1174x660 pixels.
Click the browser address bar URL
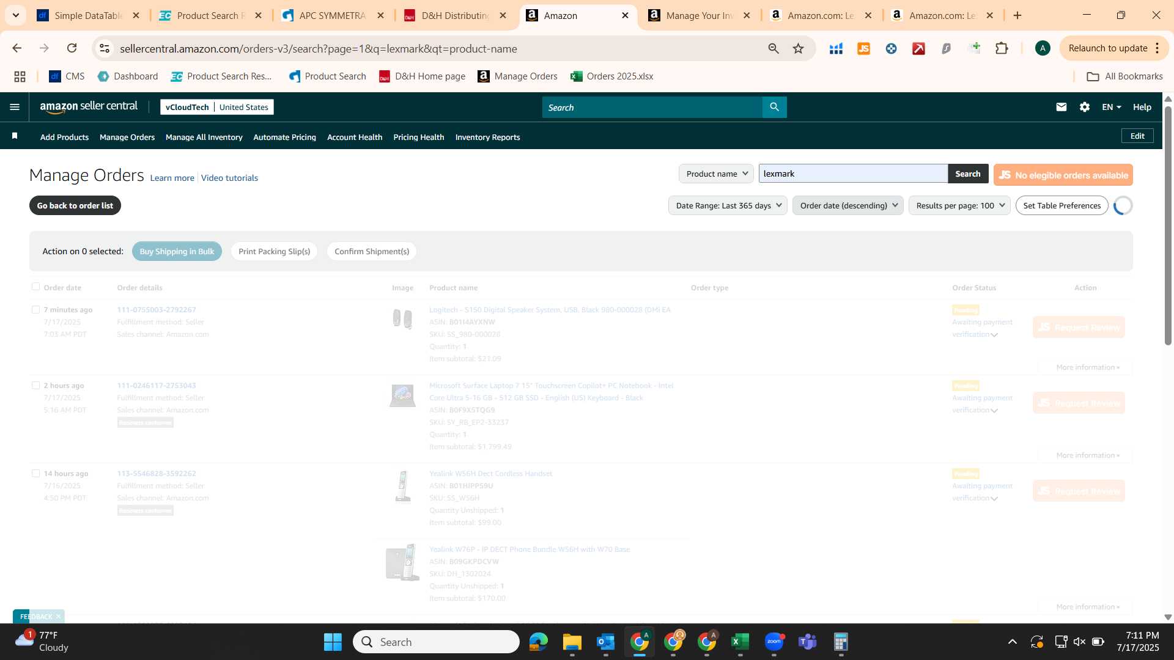[x=318, y=48]
